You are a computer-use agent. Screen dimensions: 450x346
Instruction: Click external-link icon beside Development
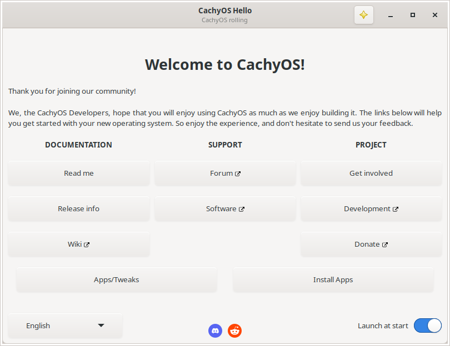[x=396, y=210]
